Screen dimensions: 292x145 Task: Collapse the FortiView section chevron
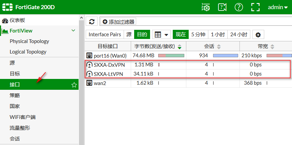coord(74,30)
